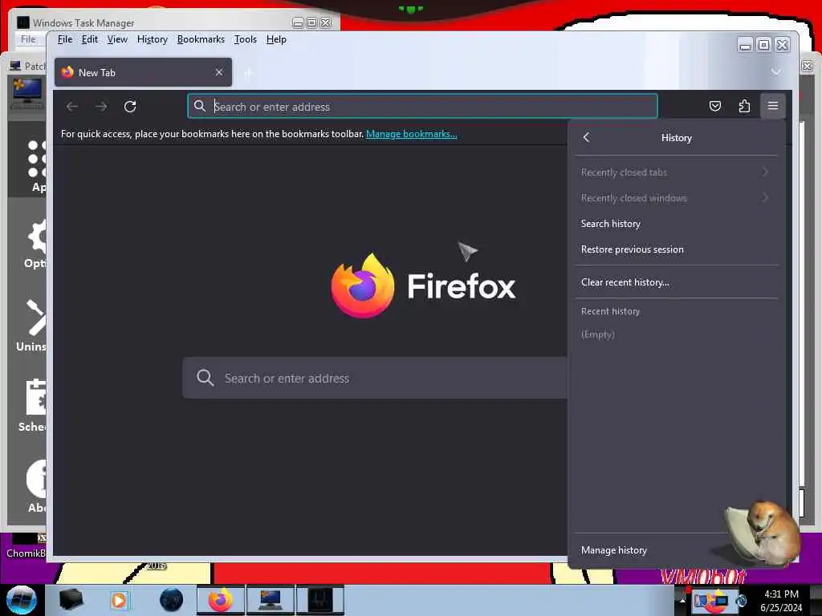Open the History menu in menu bar

point(153,39)
